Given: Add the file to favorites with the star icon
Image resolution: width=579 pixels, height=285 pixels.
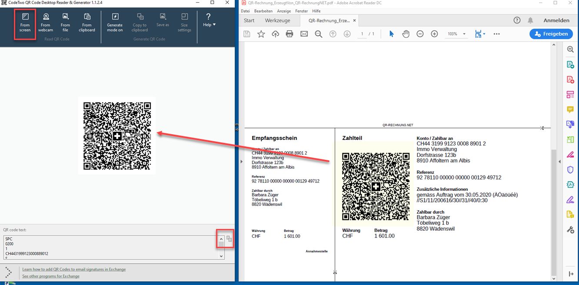Looking at the screenshot, I should click(x=261, y=34).
